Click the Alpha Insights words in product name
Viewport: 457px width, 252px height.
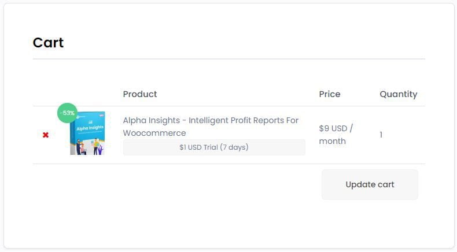coord(151,120)
